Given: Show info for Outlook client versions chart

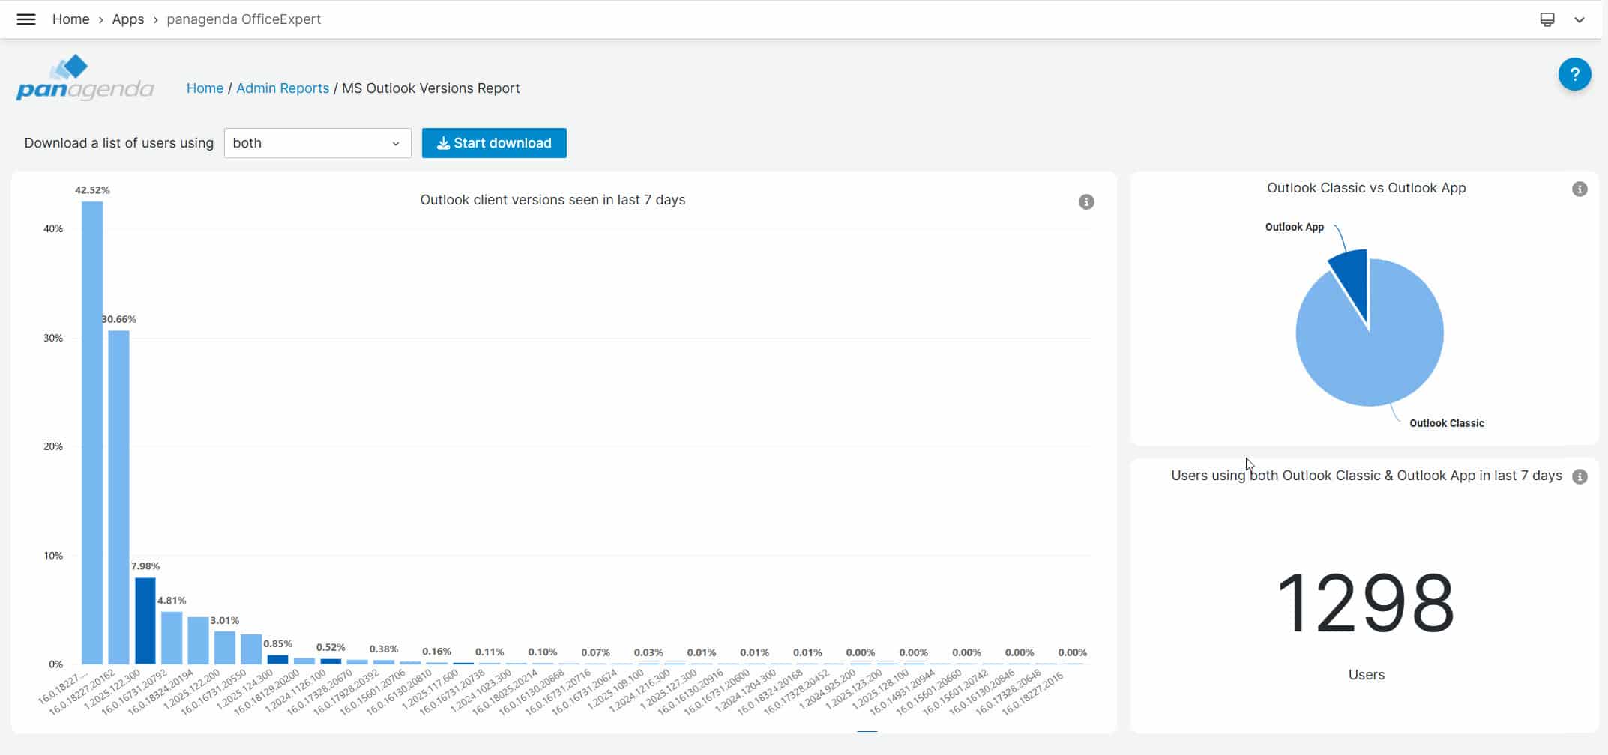Looking at the screenshot, I should pyautogui.click(x=1085, y=201).
